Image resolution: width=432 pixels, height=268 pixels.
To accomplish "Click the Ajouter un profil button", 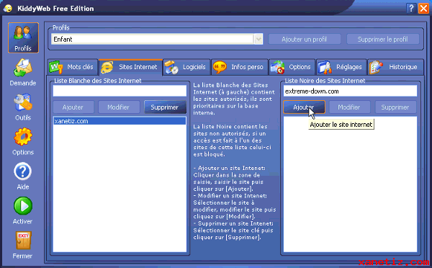I will point(304,40).
